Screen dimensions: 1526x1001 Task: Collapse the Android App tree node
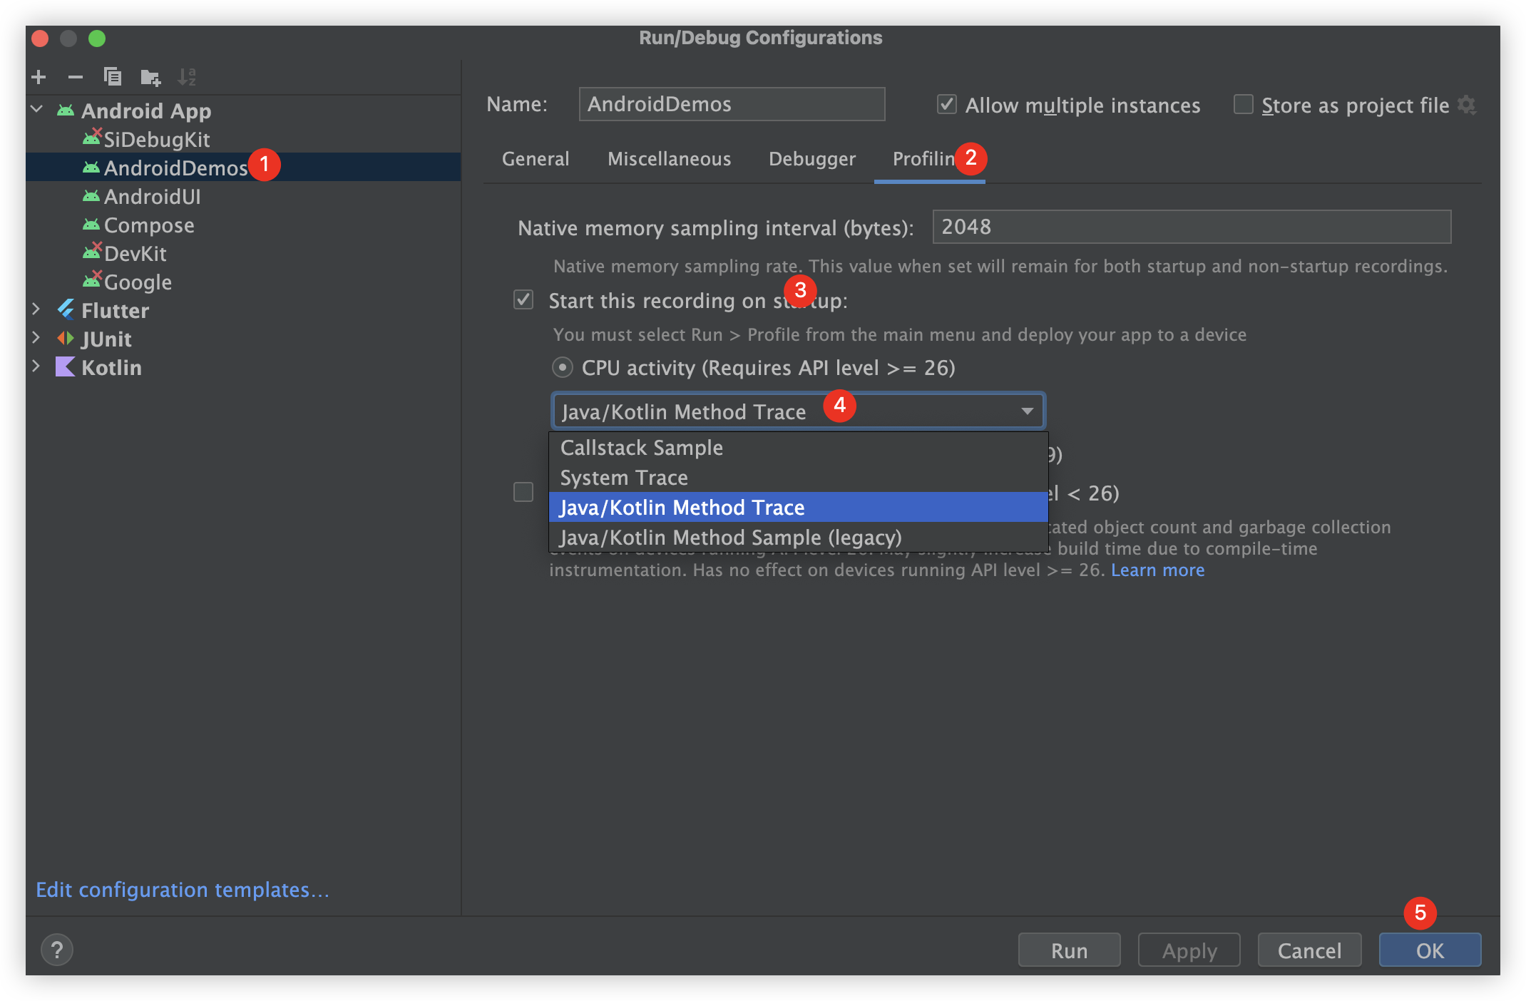click(x=36, y=111)
